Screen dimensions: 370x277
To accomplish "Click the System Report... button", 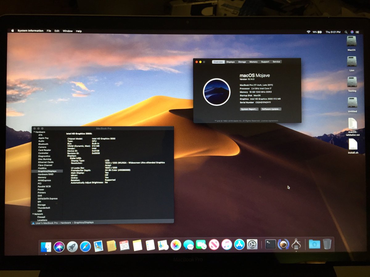I will coord(249,109).
